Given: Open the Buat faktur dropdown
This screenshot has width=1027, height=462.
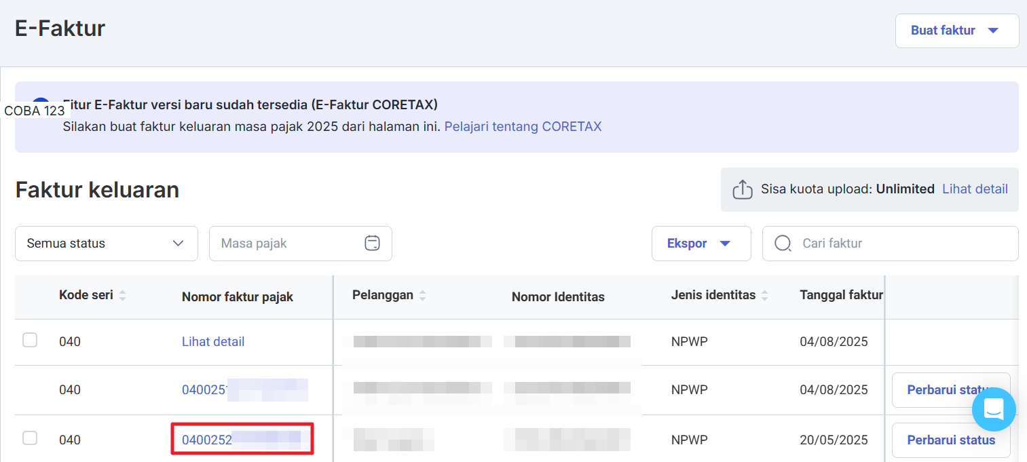Looking at the screenshot, I should pos(956,31).
